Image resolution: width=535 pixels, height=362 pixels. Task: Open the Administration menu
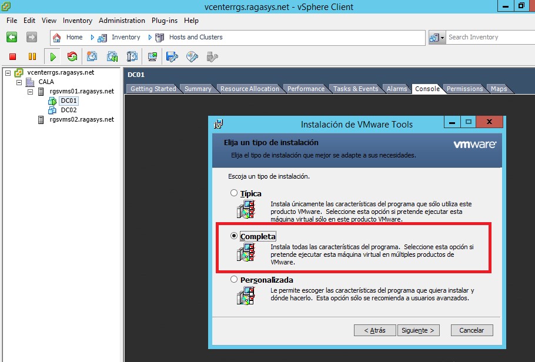click(122, 21)
